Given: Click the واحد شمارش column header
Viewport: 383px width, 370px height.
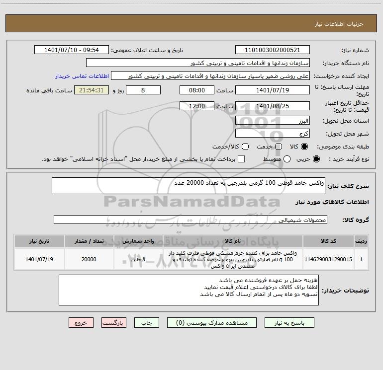Looking at the screenshot, I should pos(138,241).
